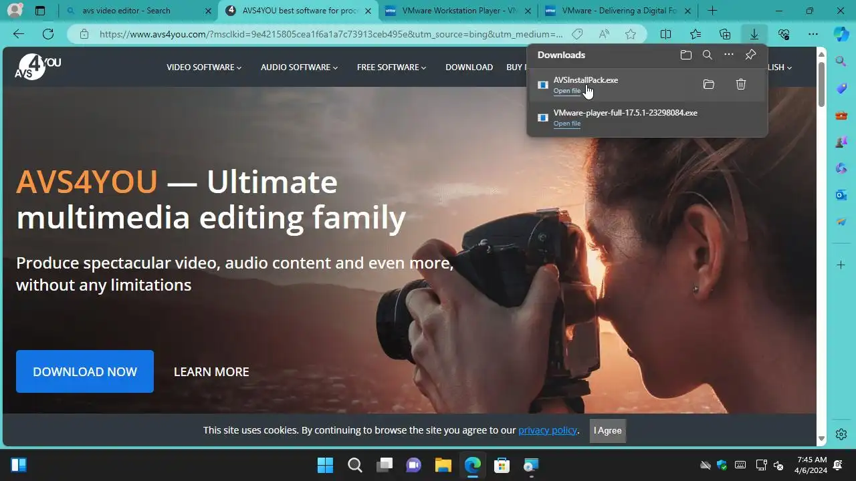Image resolution: width=856 pixels, height=481 pixels.
Task: Open sidebar Shopping tag icon
Action: point(841,88)
